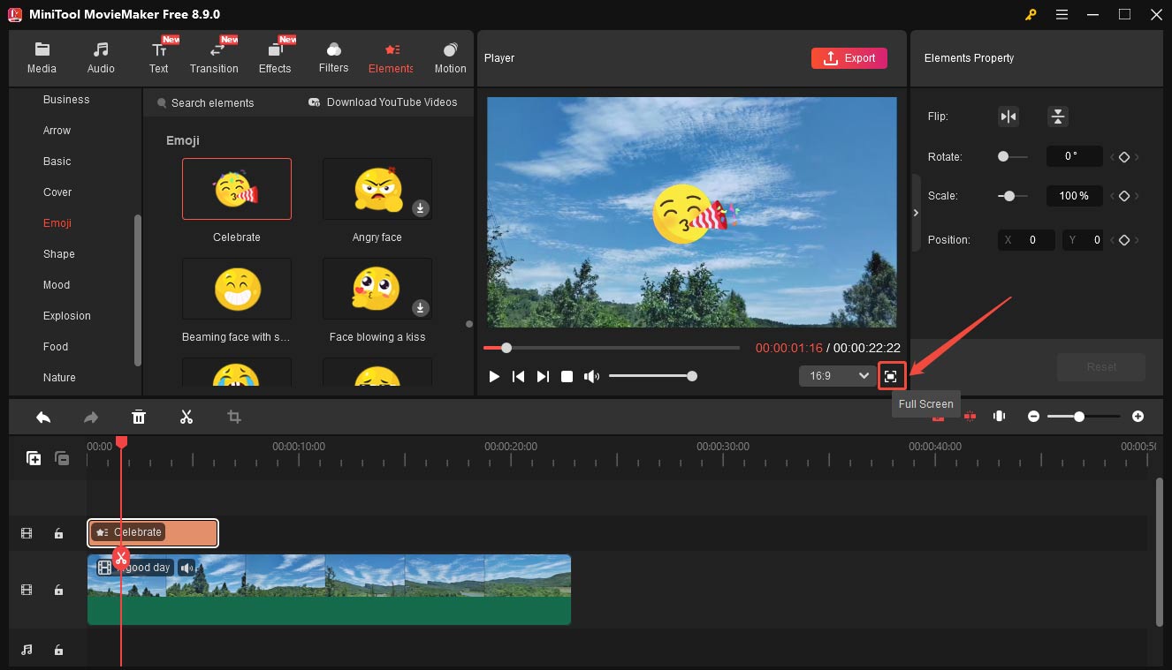
Task: Adjust the Scale slider handle
Action: click(x=1009, y=196)
